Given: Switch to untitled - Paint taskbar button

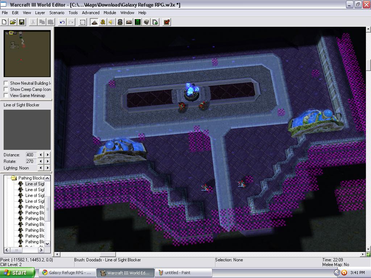Looking at the screenshot, I should tap(183, 273).
